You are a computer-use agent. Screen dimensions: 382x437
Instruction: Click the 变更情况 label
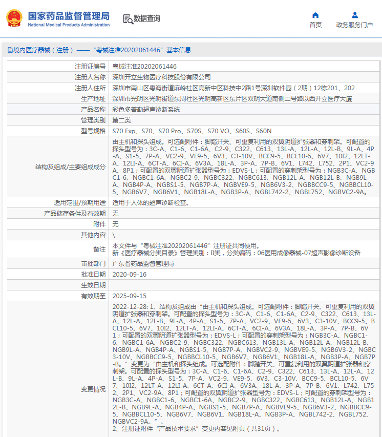point(93,389)
